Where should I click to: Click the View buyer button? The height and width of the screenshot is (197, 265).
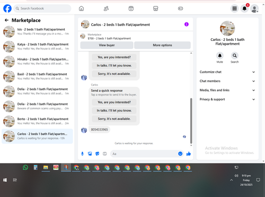(107, 45)
